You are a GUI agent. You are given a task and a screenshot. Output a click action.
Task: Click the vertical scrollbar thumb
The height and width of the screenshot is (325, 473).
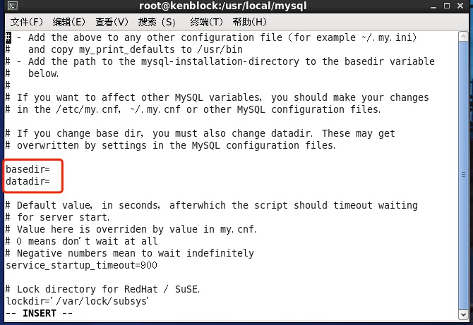click(463, 175)
